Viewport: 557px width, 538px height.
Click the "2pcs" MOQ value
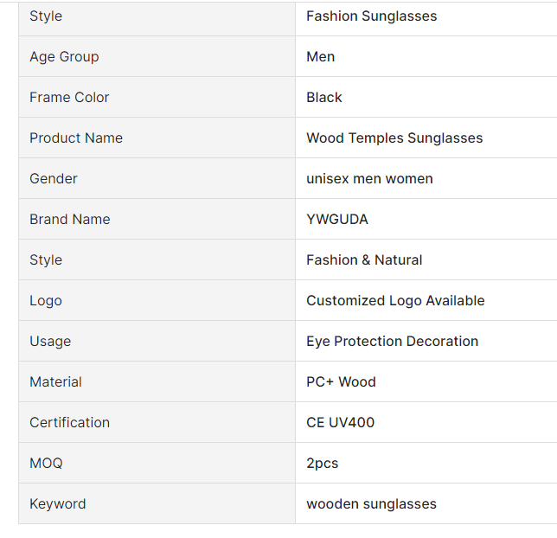point(322,464)
